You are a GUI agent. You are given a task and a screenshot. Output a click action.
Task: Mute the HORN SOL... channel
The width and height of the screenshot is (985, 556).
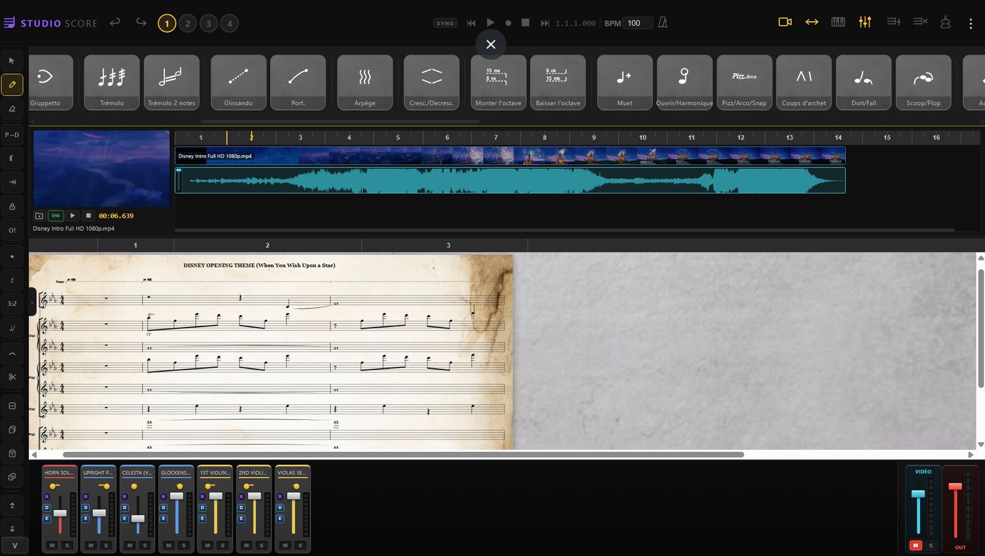click(x=52, y=545)
